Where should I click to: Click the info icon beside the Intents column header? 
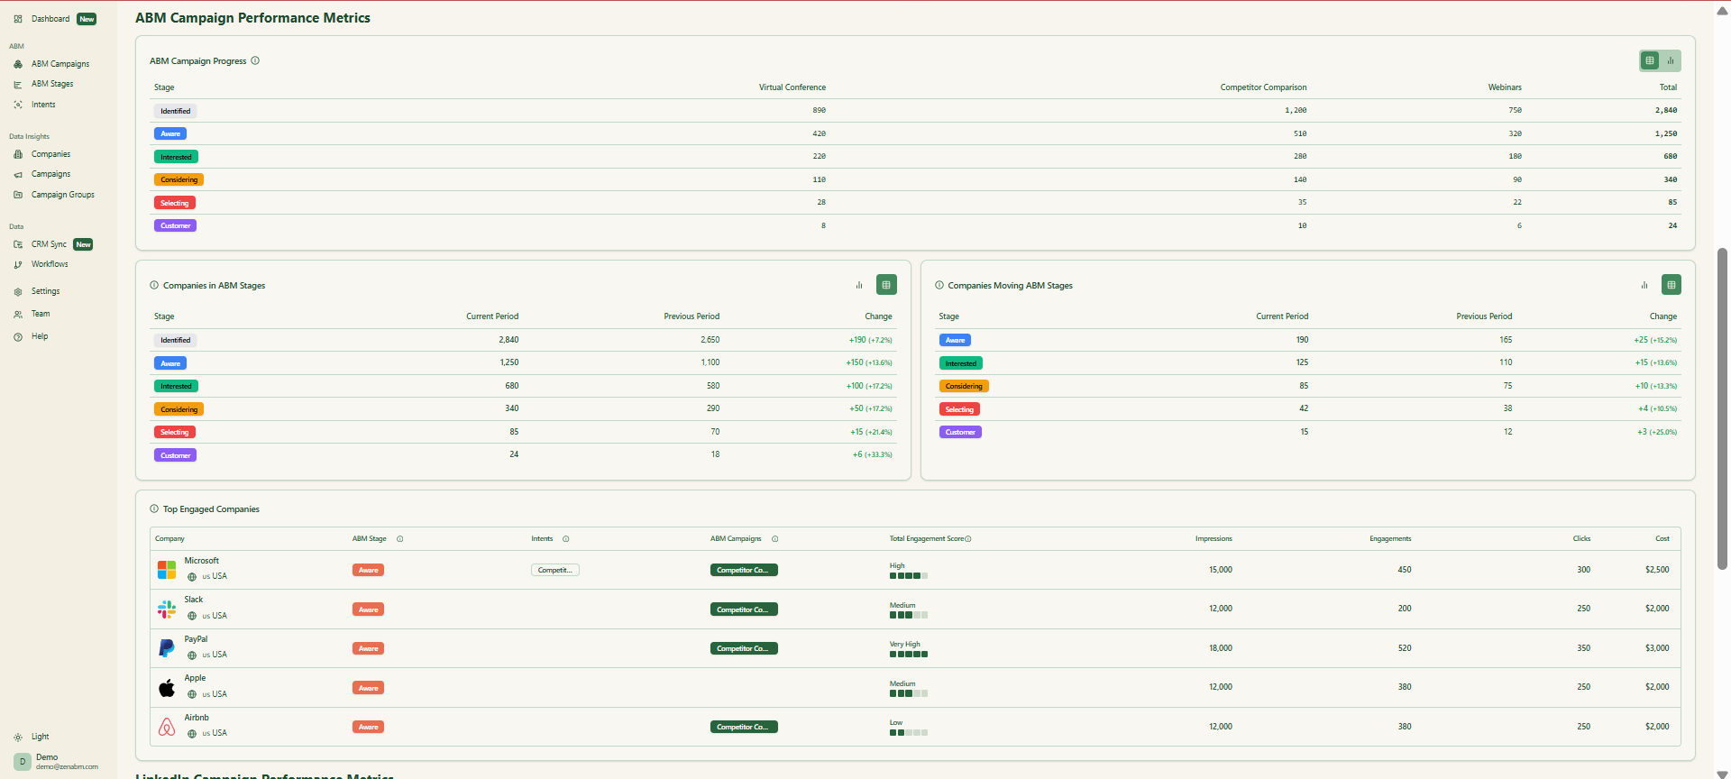click(566, 539)
